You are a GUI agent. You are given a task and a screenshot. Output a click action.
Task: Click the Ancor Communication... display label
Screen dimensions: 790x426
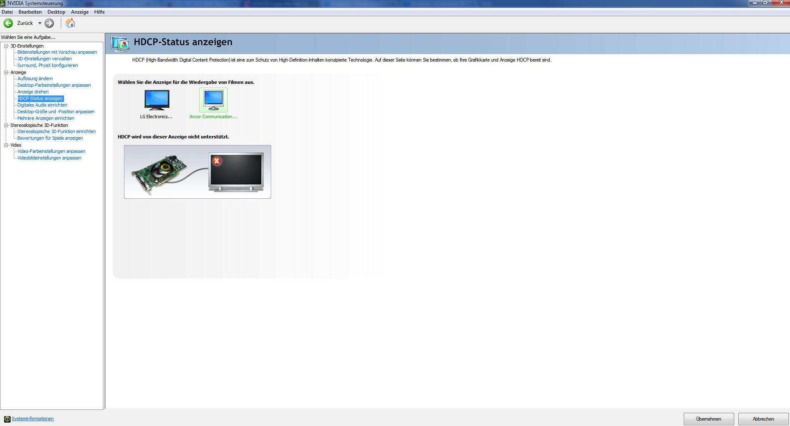tap(213, 117)
